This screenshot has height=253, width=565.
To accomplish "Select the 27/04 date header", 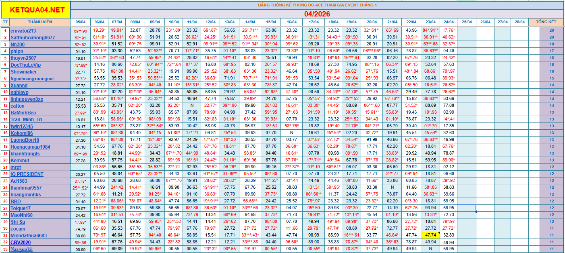I will pyautogui.click(x=502, y=22).
